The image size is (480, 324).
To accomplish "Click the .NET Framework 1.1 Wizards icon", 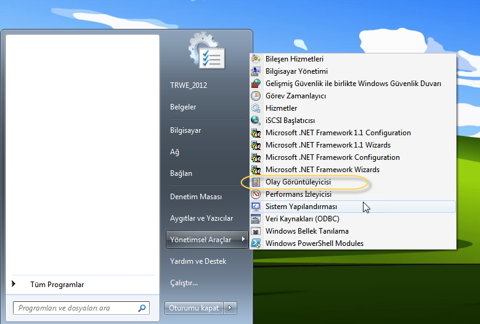I will [x=256, y=145].
